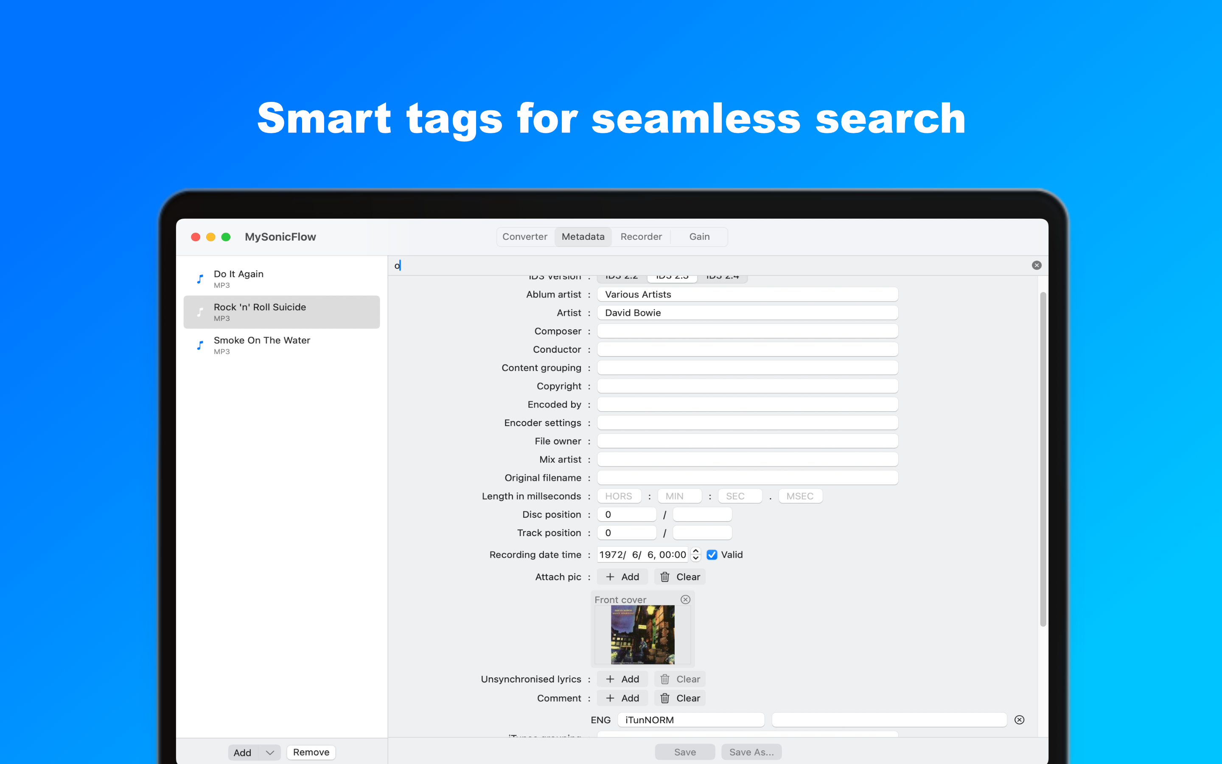Click the iTunNORM comment description field
1222x764 pixels.
(691, 719)
